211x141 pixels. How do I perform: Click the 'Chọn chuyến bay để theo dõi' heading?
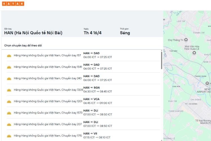[23, 45]
